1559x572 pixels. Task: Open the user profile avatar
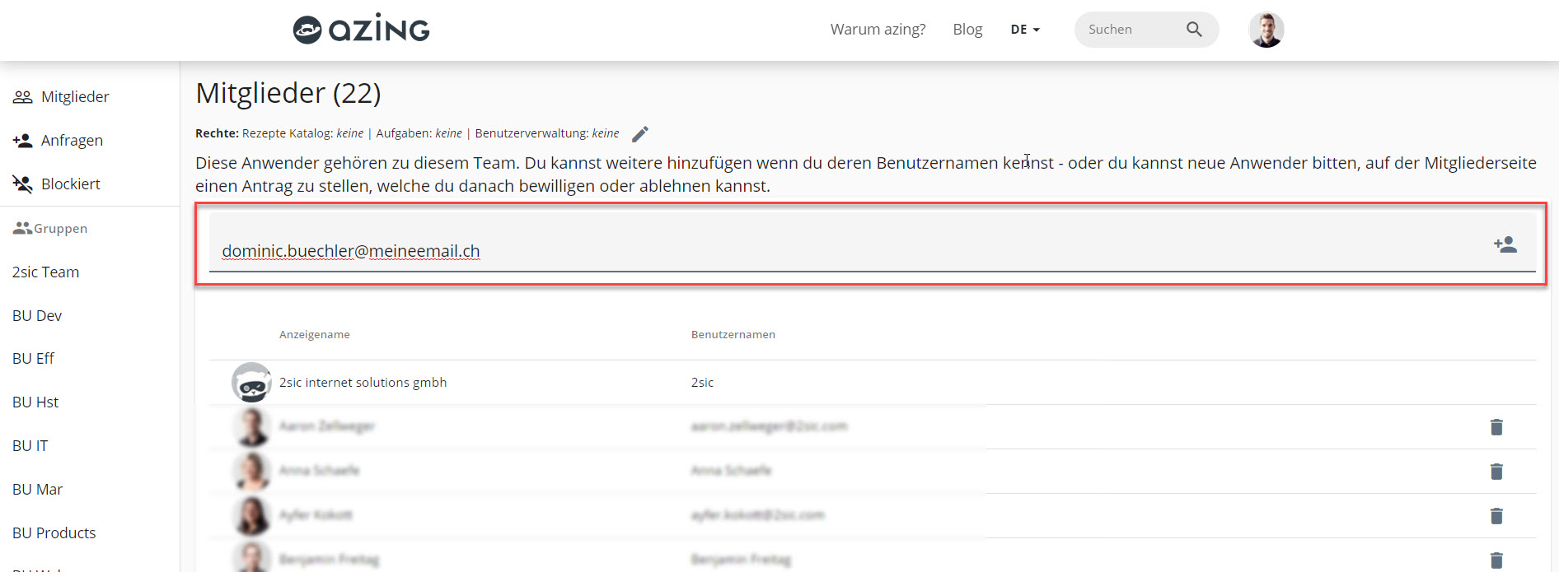[x=1266, y=30]
